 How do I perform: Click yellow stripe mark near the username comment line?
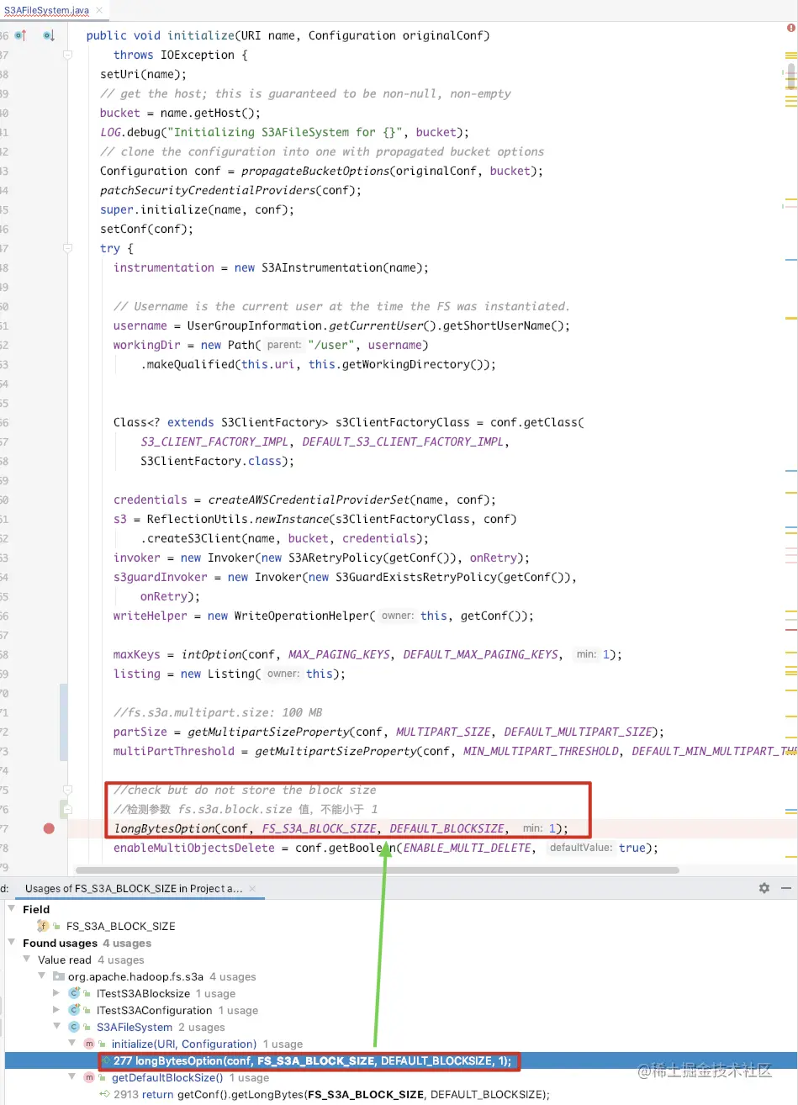[790, 318]
